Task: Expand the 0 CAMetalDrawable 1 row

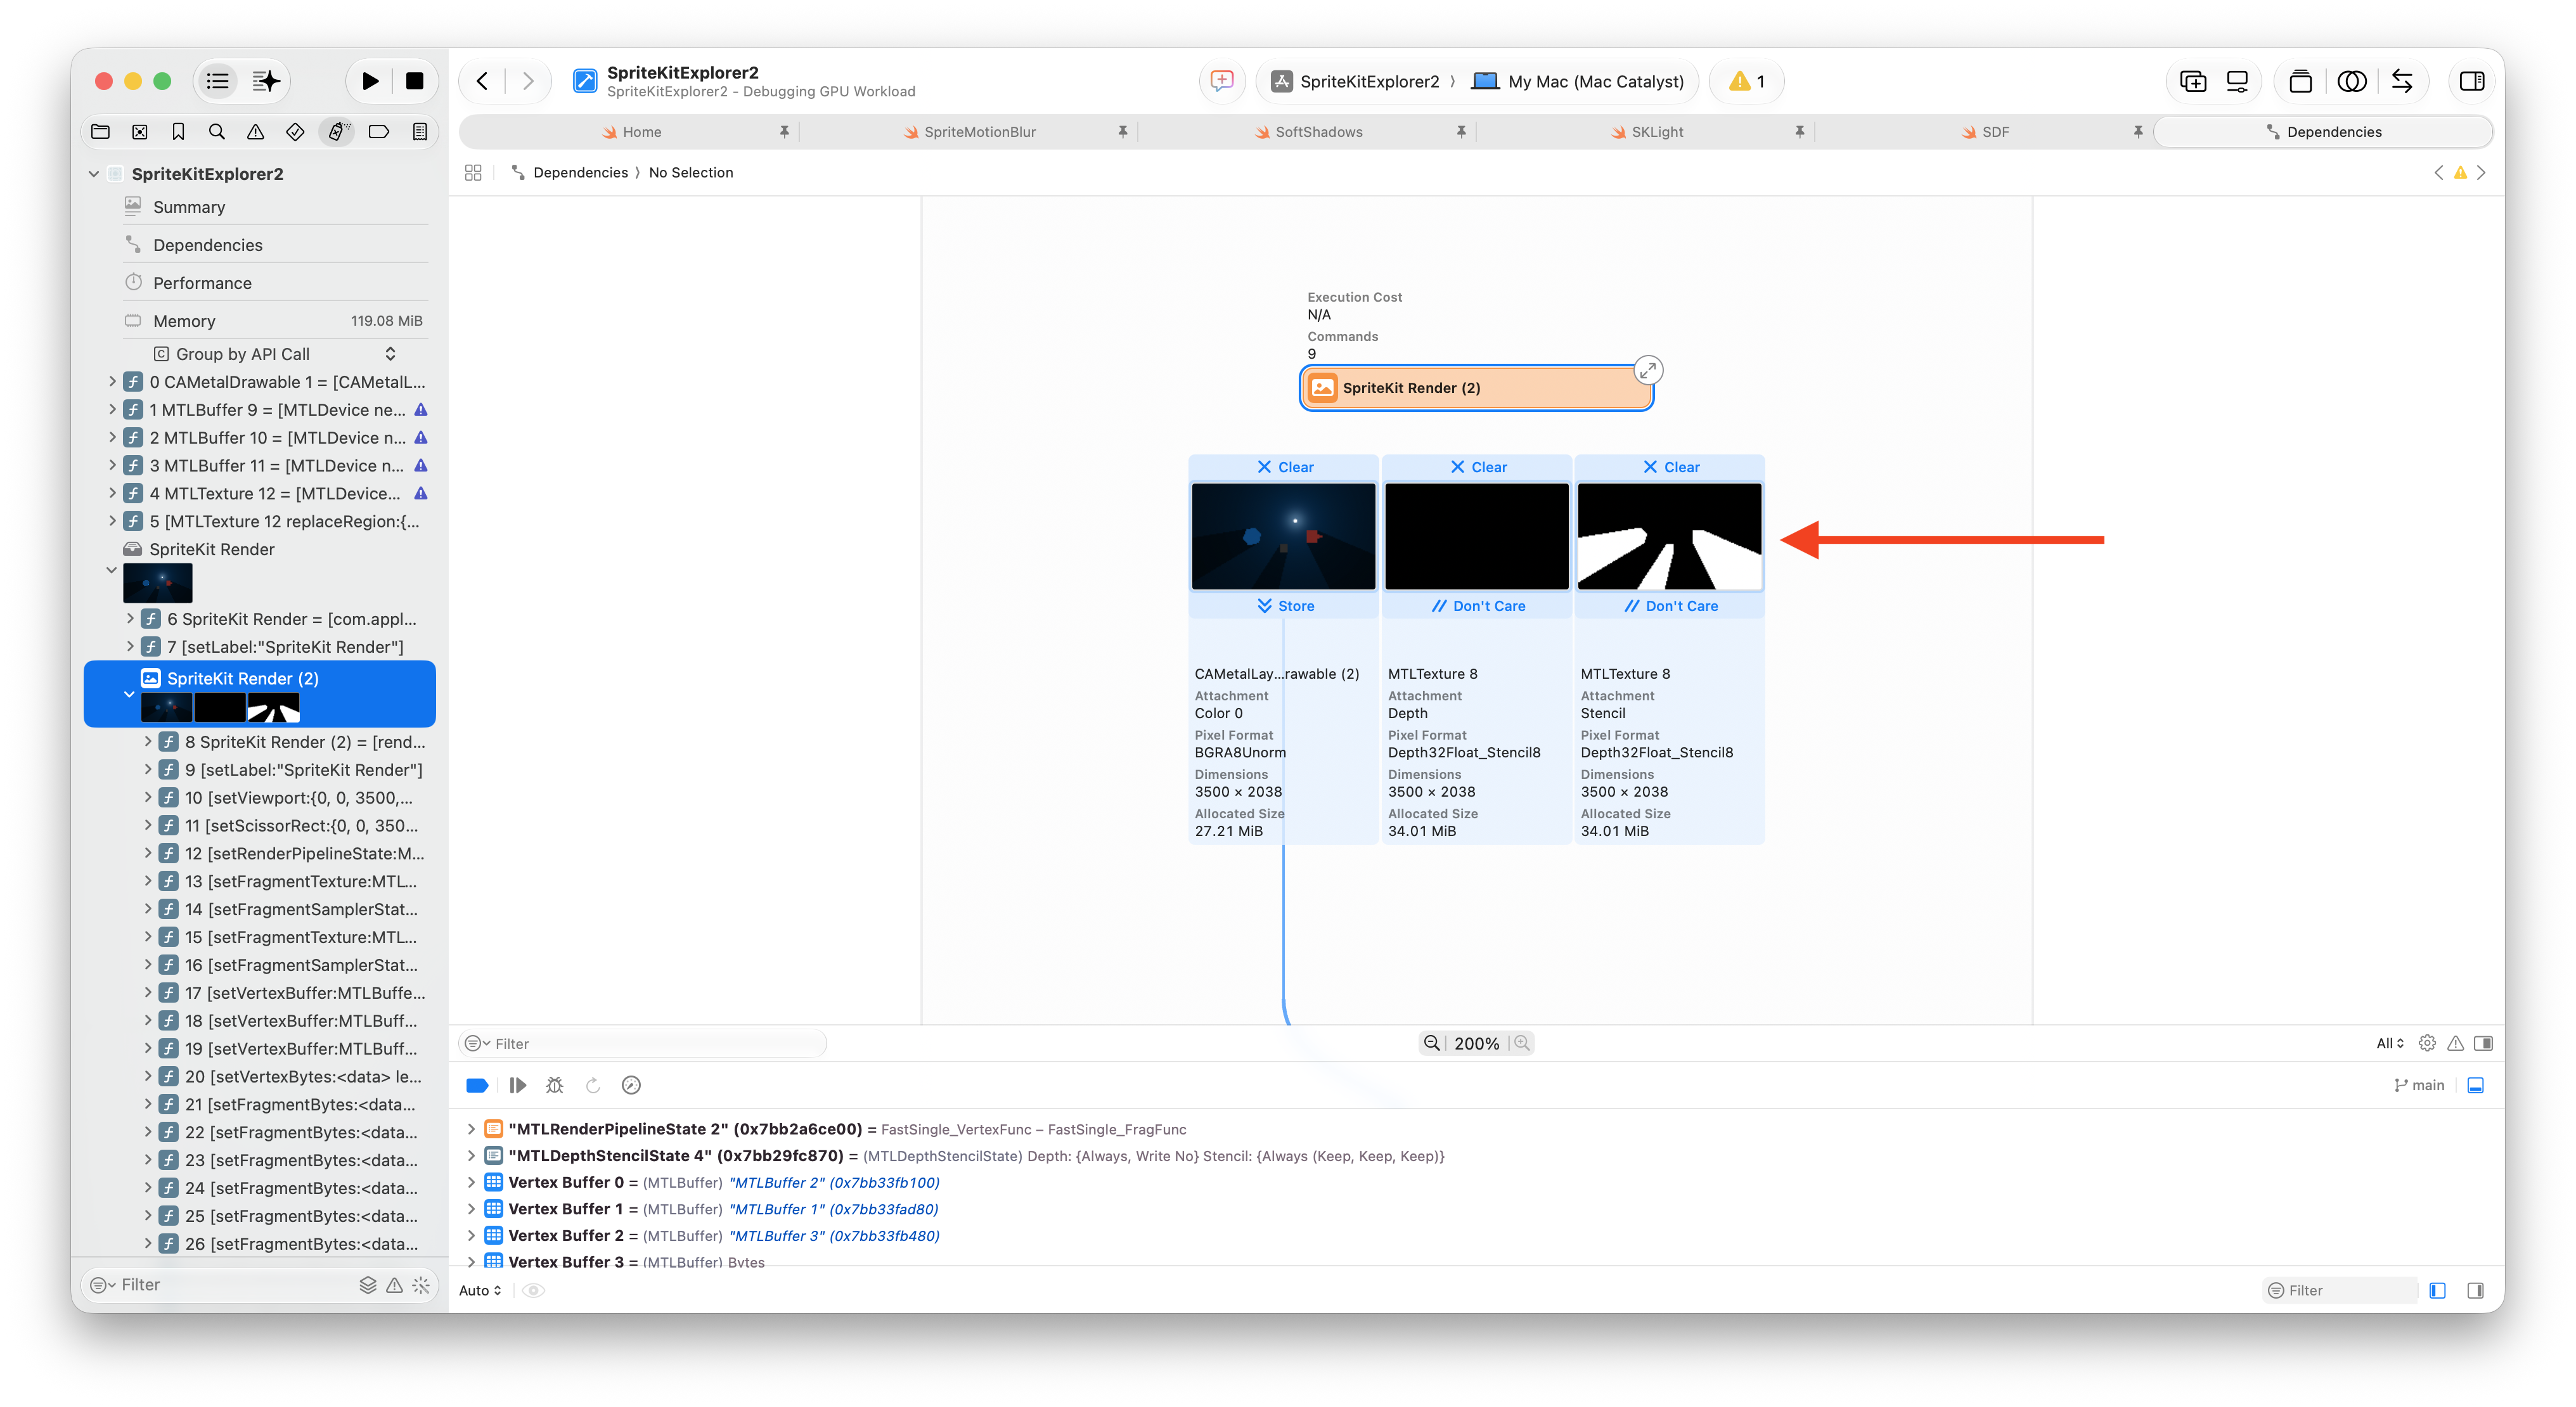Action: click(112, 381)
